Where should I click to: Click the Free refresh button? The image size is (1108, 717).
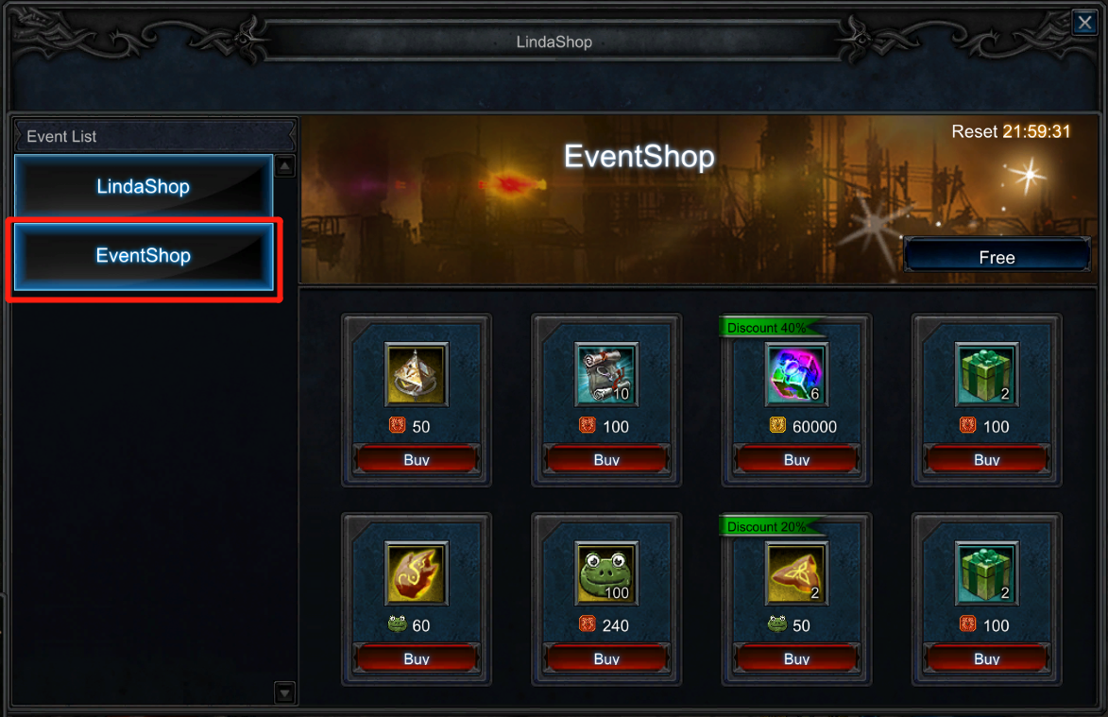click(x=997, y=257)
